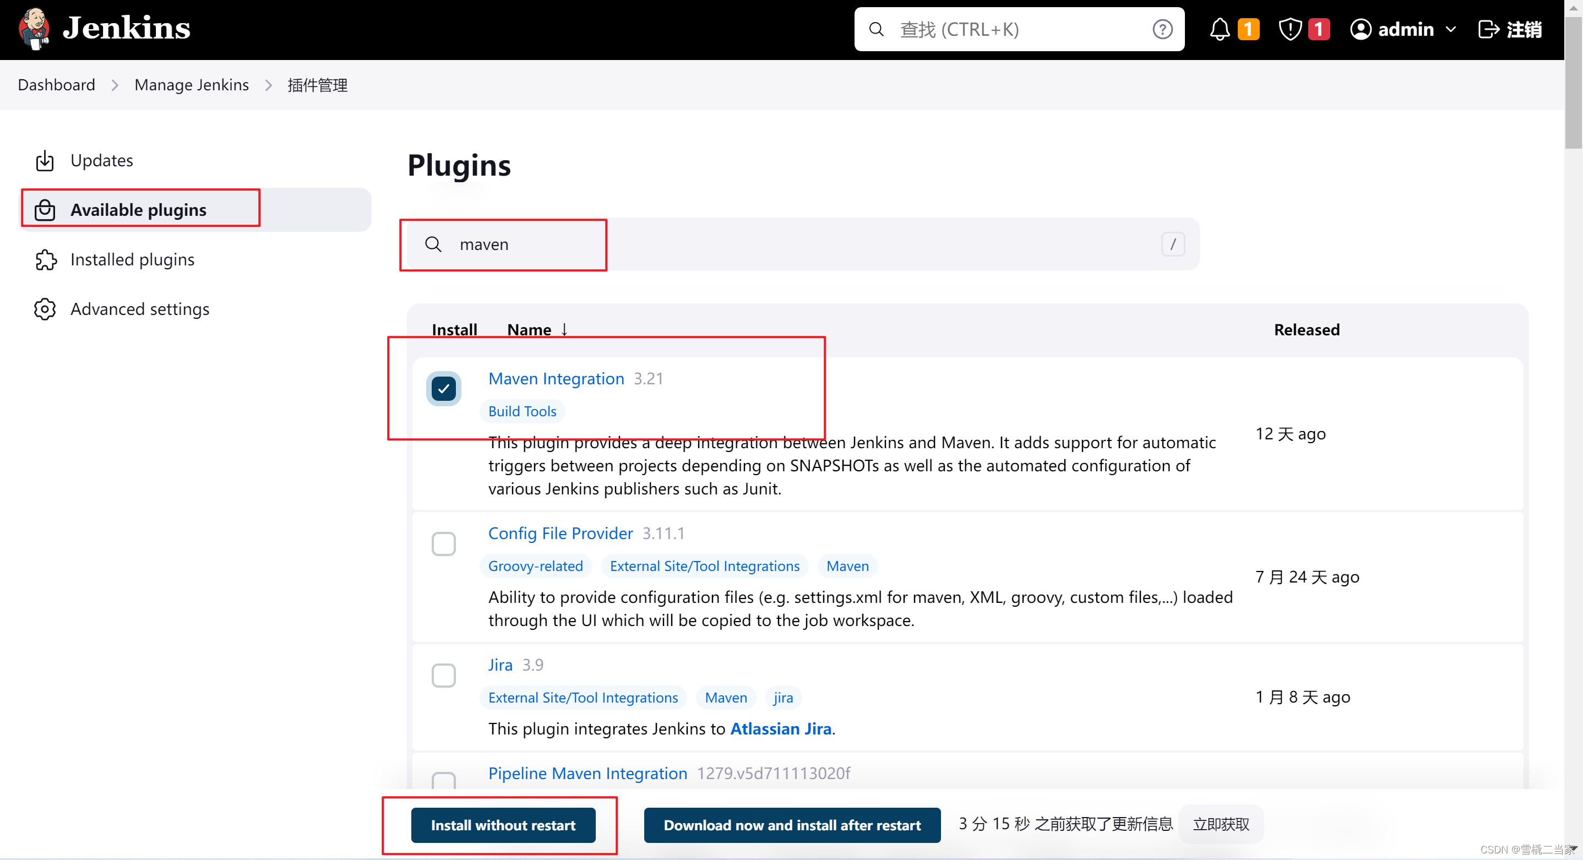Screen dimensions: 1583x860
Task: Click Download now and install after restart
Action: pos(792,825)
